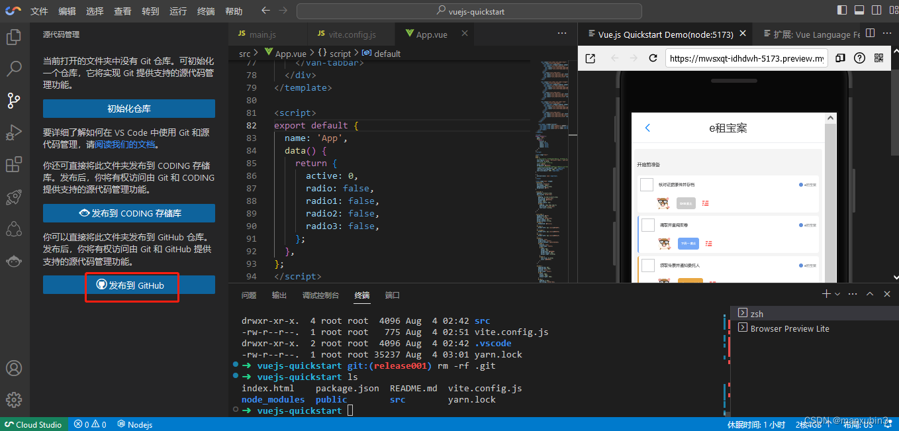Create a new terminal with plus icon
899x431 pixels.
click(x=826, y=294)
